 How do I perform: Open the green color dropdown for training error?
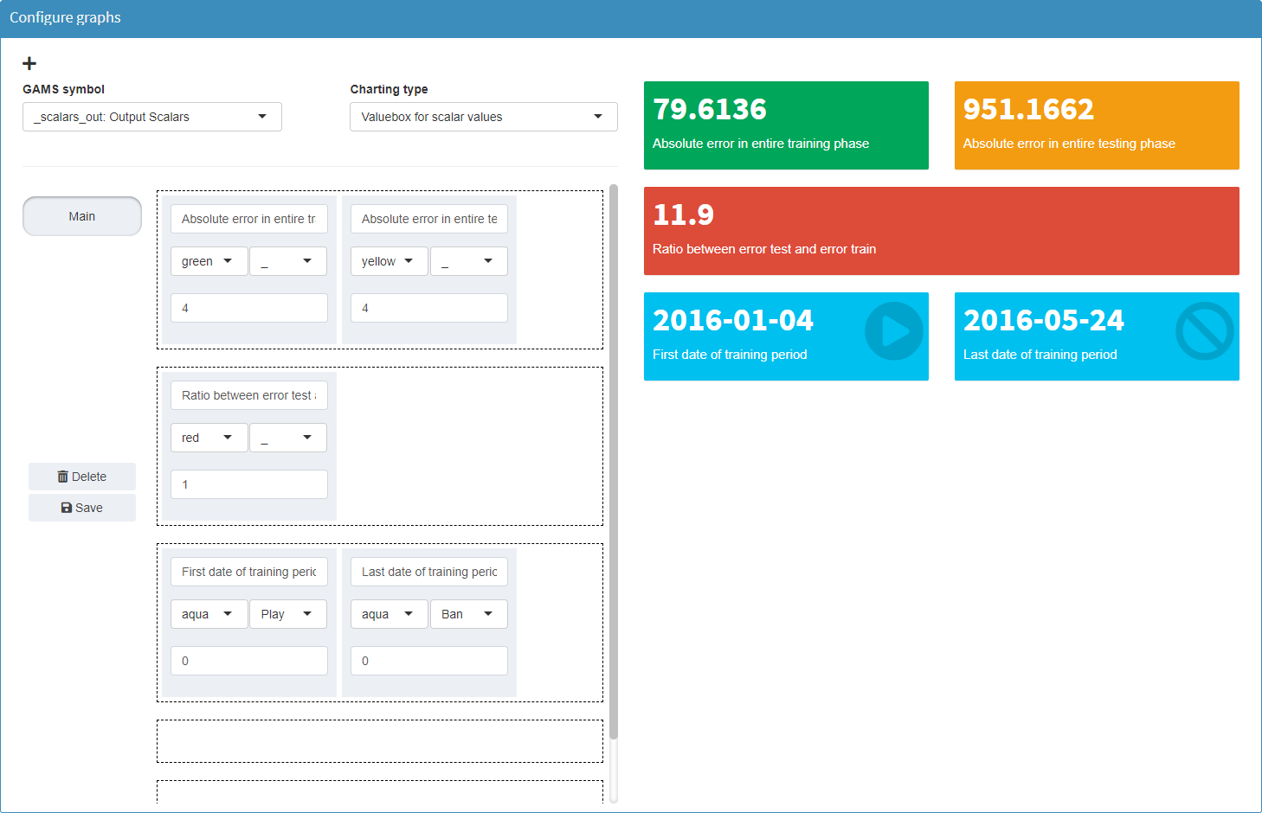coord(209,260)
